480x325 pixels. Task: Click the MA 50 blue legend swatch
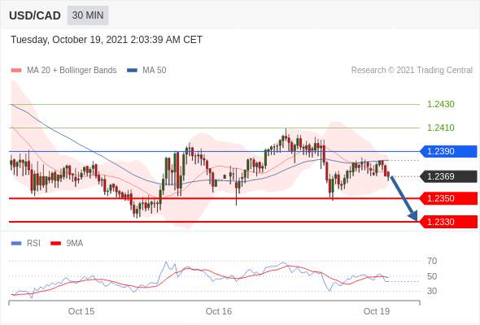pyautogui.click(x=132, y=71)
